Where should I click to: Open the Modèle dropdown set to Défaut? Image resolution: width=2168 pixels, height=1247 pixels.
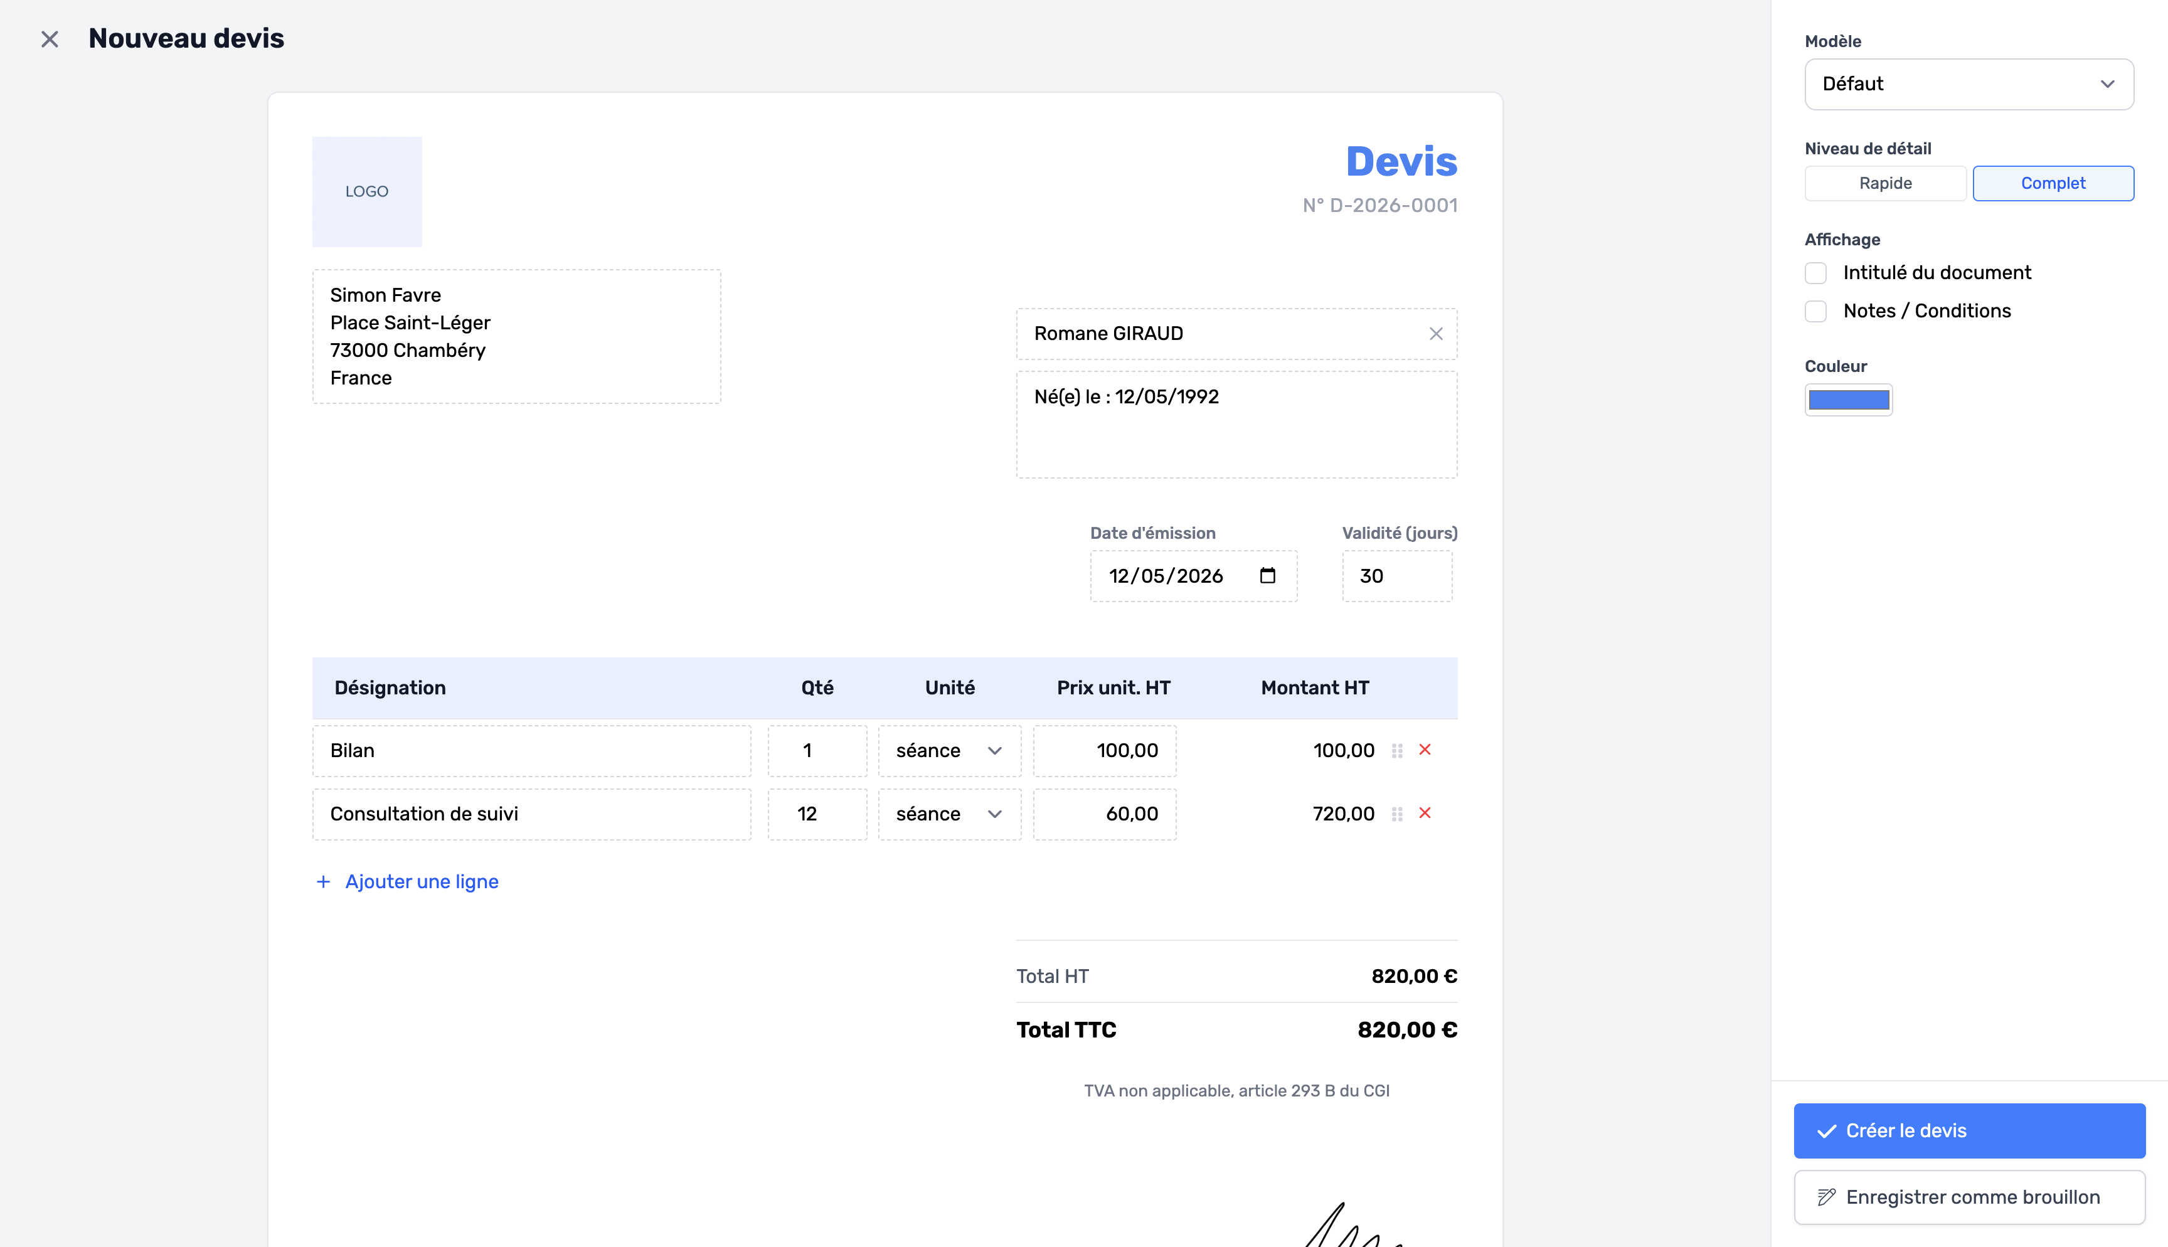coord(1969,84)
